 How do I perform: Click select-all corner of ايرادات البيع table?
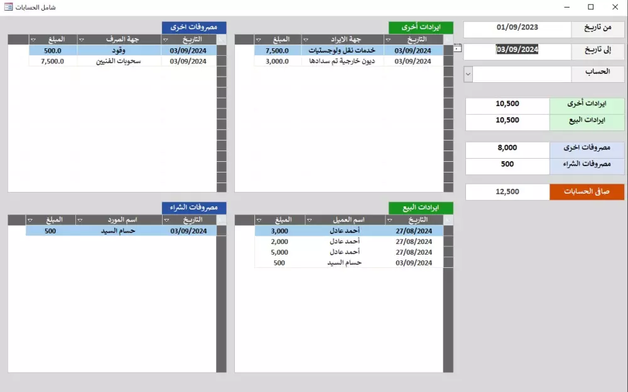tap(448, 220)
